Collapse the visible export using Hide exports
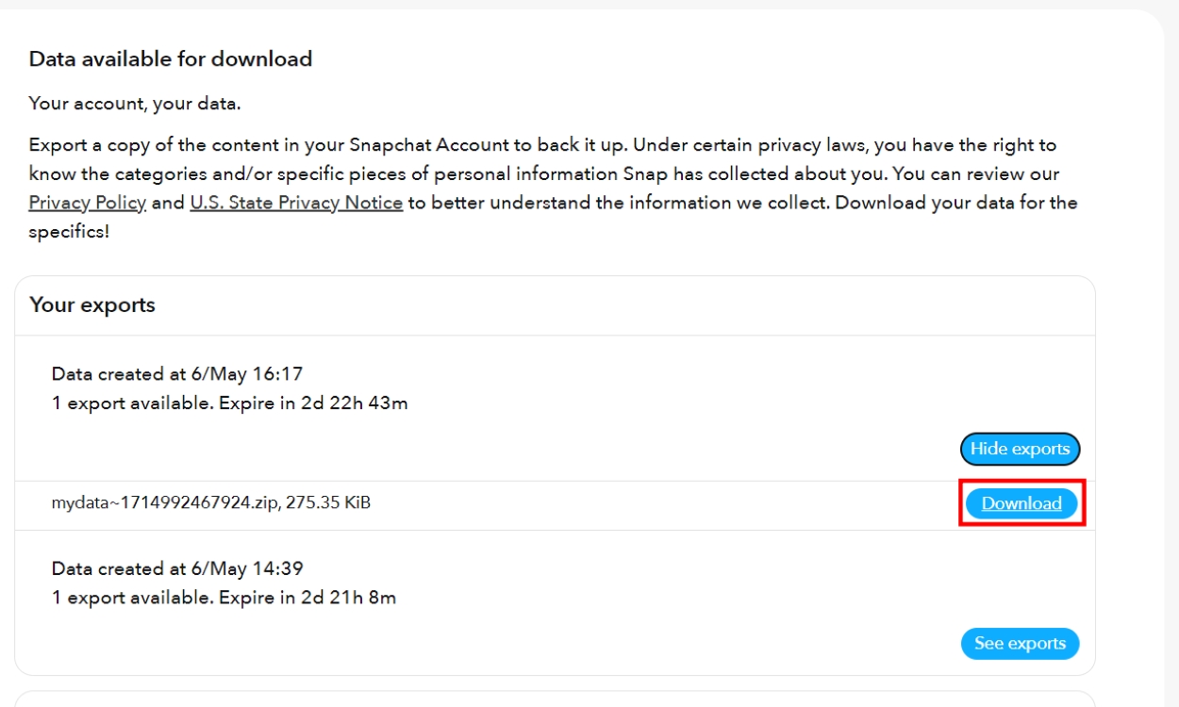1179x707 pixels. point(1020,449)
